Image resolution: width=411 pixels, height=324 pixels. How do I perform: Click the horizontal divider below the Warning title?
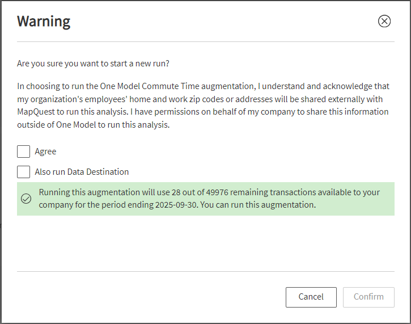[206, 41]
